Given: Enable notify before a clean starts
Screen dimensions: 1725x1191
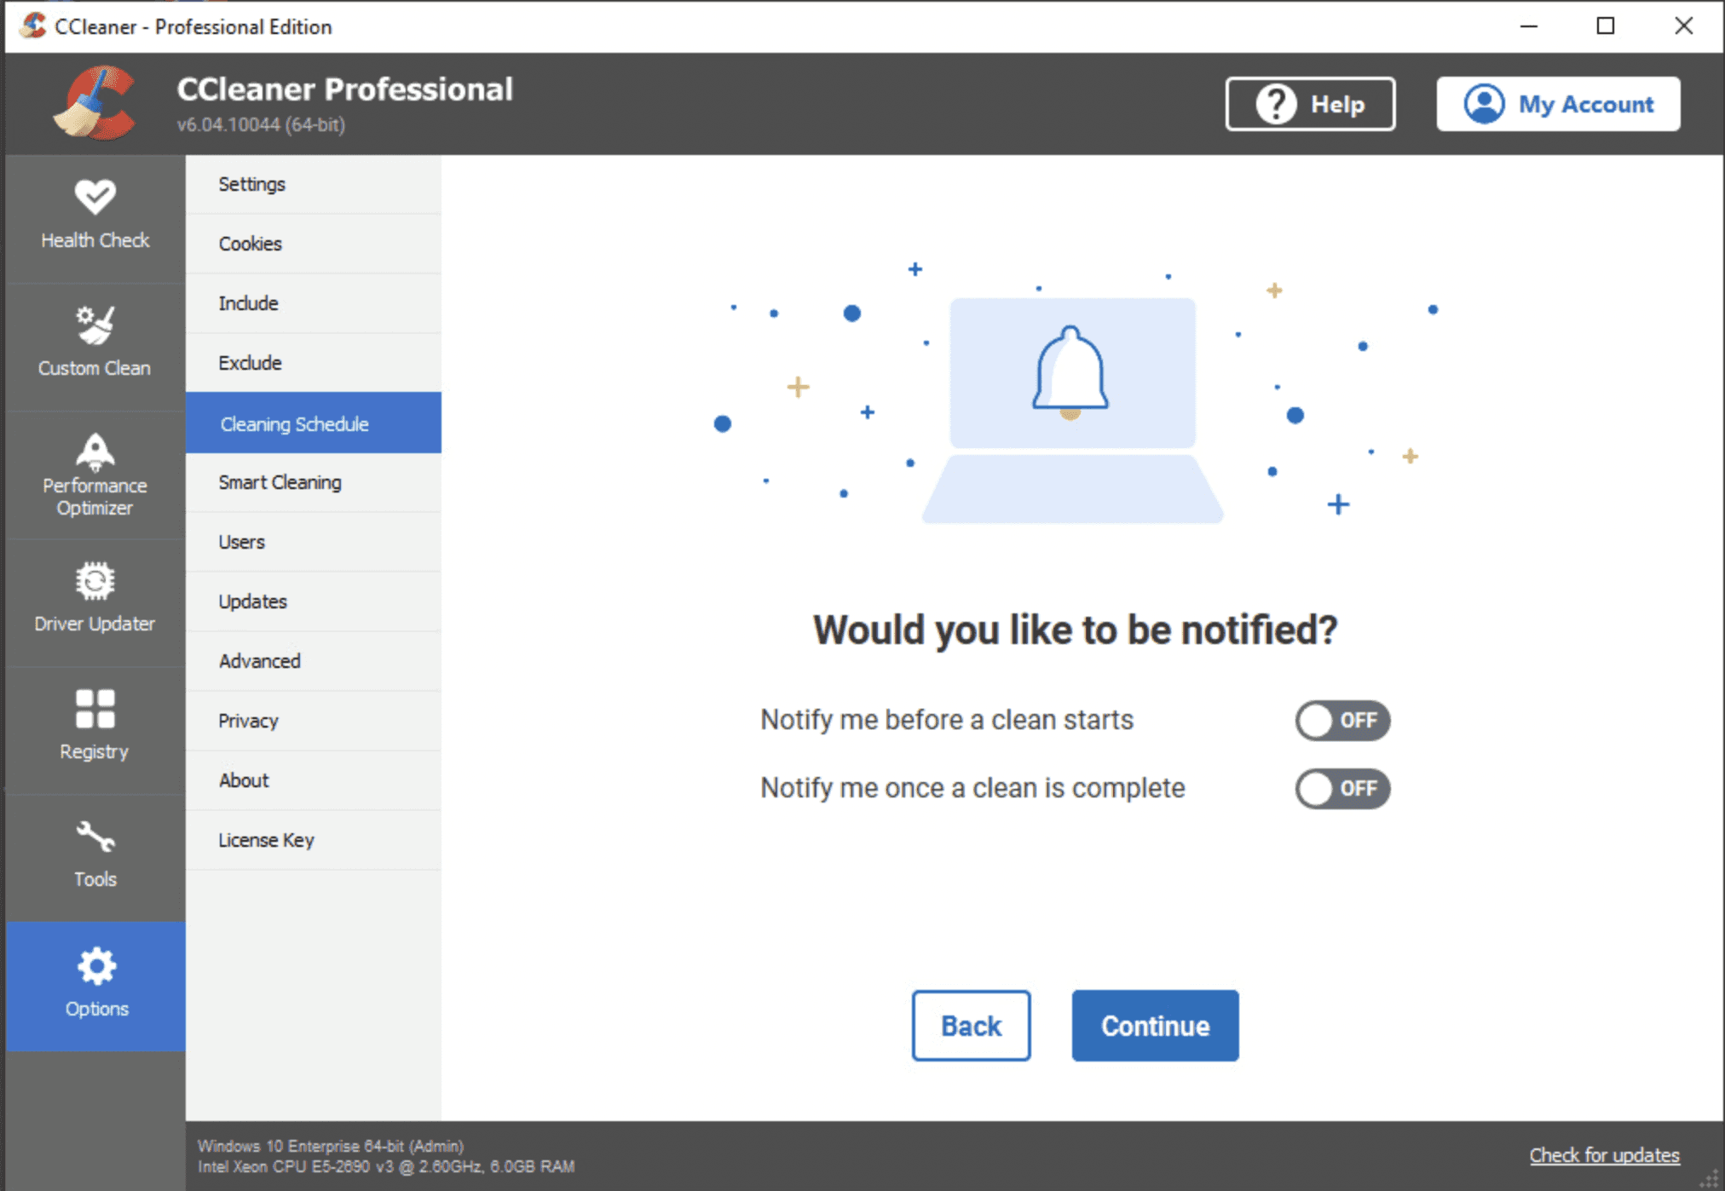Looking at the screenshot, I should pyautogui.click(x=1342, y=721).
